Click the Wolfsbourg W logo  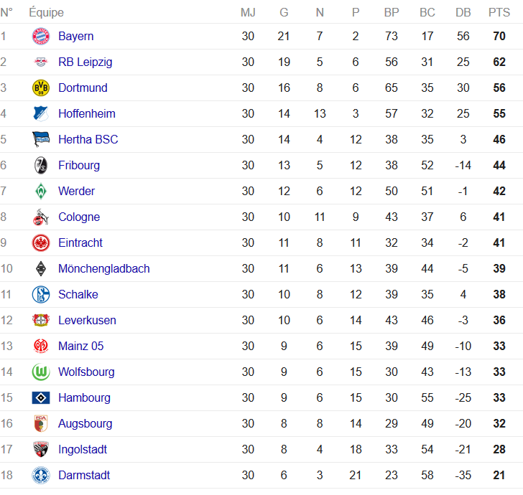pos(41,372)
